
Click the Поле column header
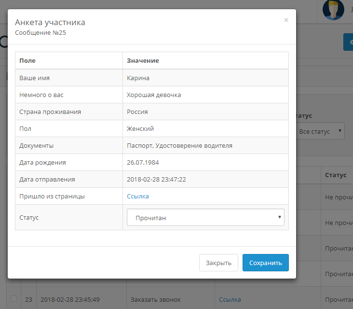click(27, 60)
